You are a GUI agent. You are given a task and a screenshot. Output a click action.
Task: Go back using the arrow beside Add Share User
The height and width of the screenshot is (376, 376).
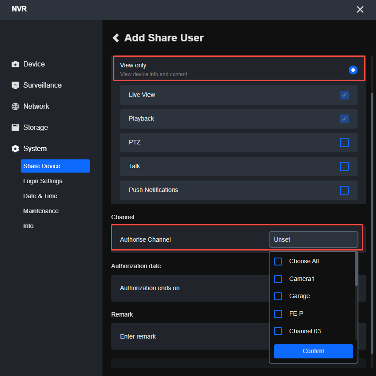point(116,38)
